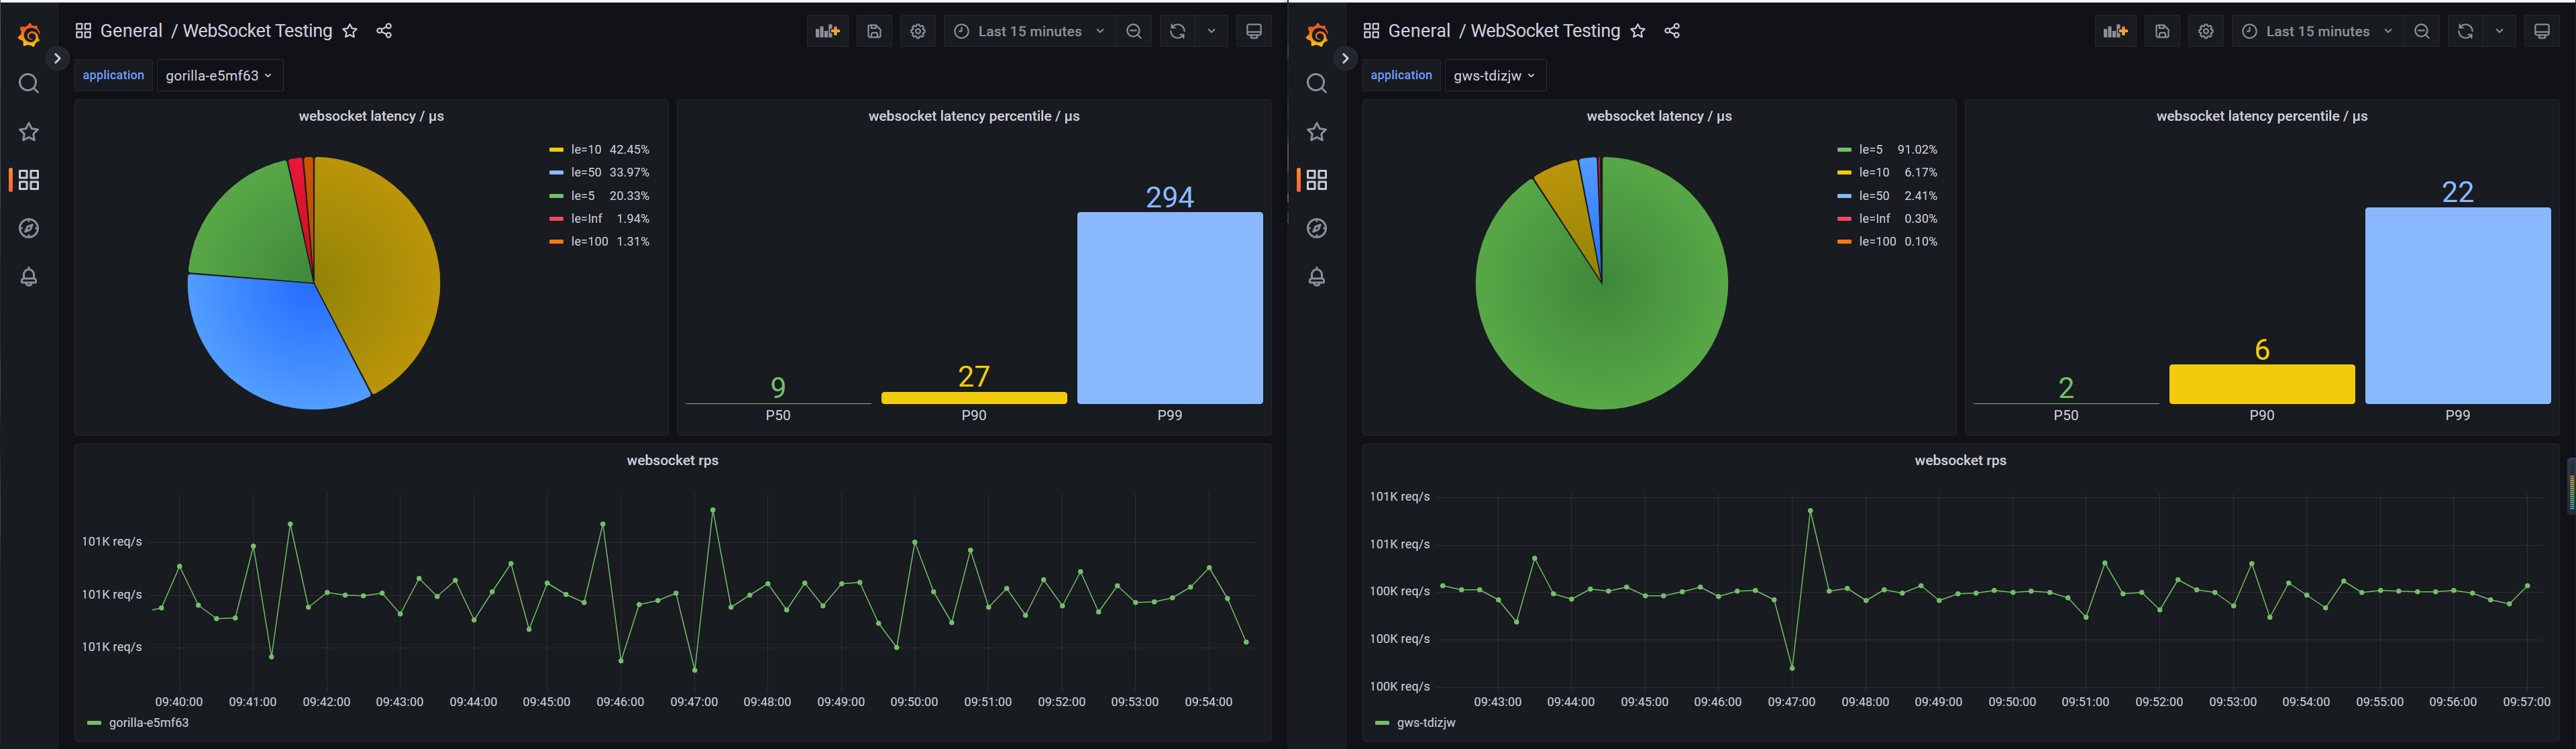The width and height of the screenshot is (2576, 749).
Task: Click Add panel icon in left dashboard
Action: click(827, 31)
